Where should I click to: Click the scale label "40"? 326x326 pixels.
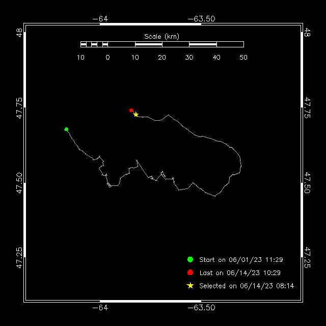(216, 58)
